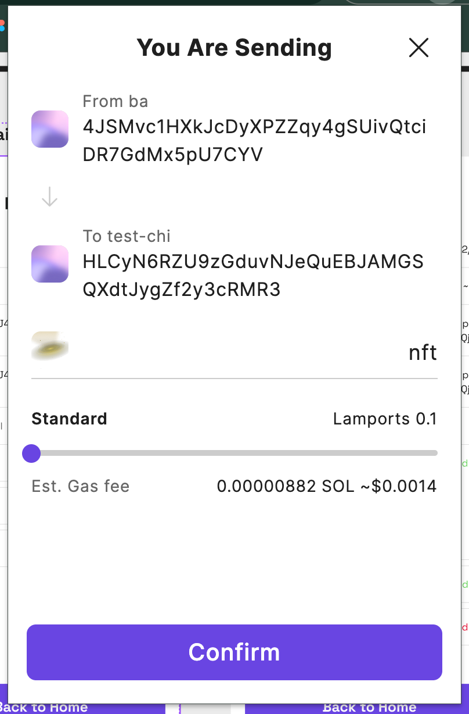
Task: Click the estimated gas fee 0.00000882 SOL
Action: click(x=286, y=486)
